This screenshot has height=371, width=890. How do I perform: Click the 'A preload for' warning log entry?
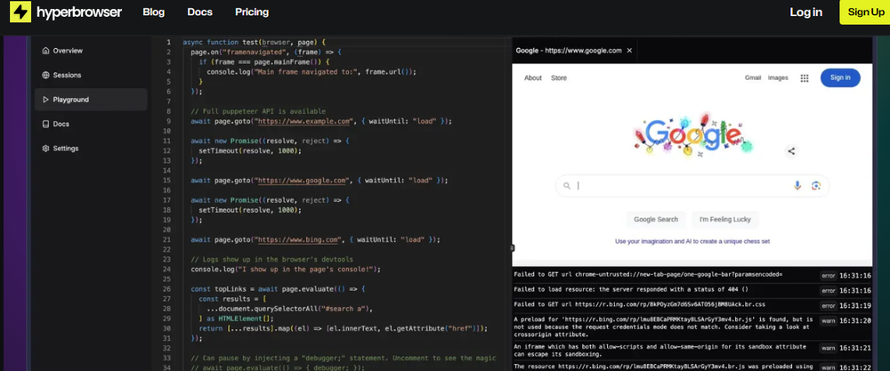(664, 327)
